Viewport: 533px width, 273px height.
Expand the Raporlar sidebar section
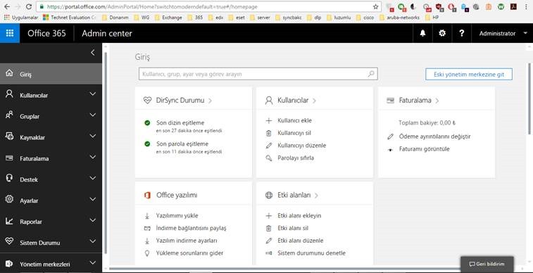(93, 220)
